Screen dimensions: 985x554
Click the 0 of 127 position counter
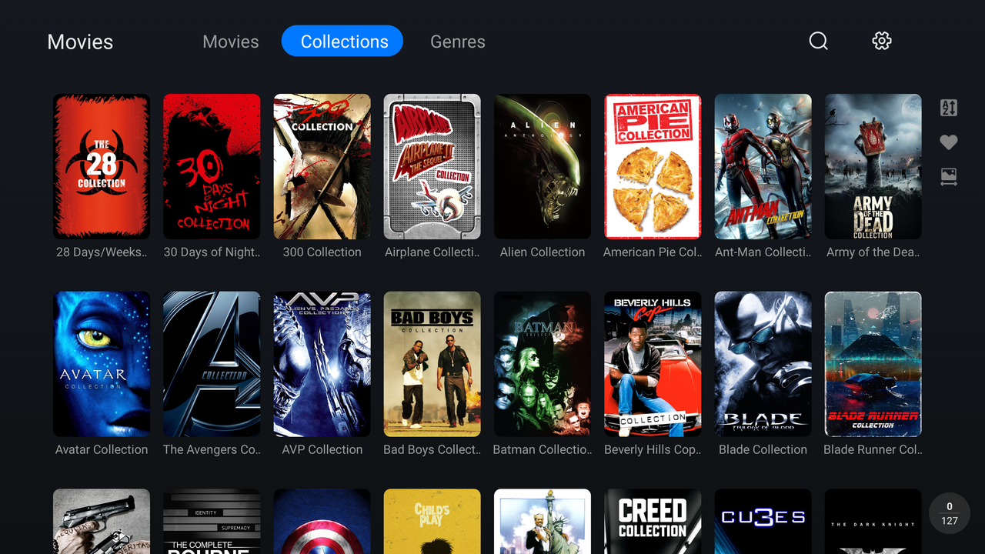pos(950,513)
